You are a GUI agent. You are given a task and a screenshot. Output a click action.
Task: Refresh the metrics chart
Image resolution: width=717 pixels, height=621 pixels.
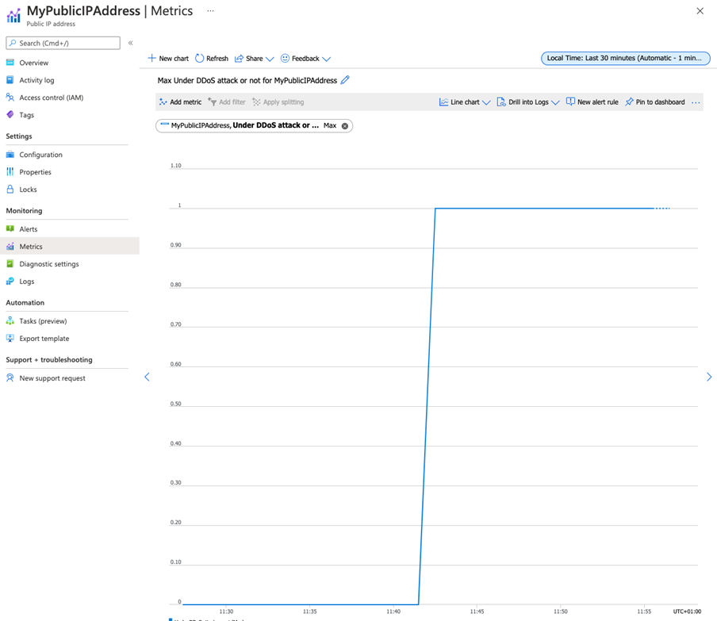point(211,58)
